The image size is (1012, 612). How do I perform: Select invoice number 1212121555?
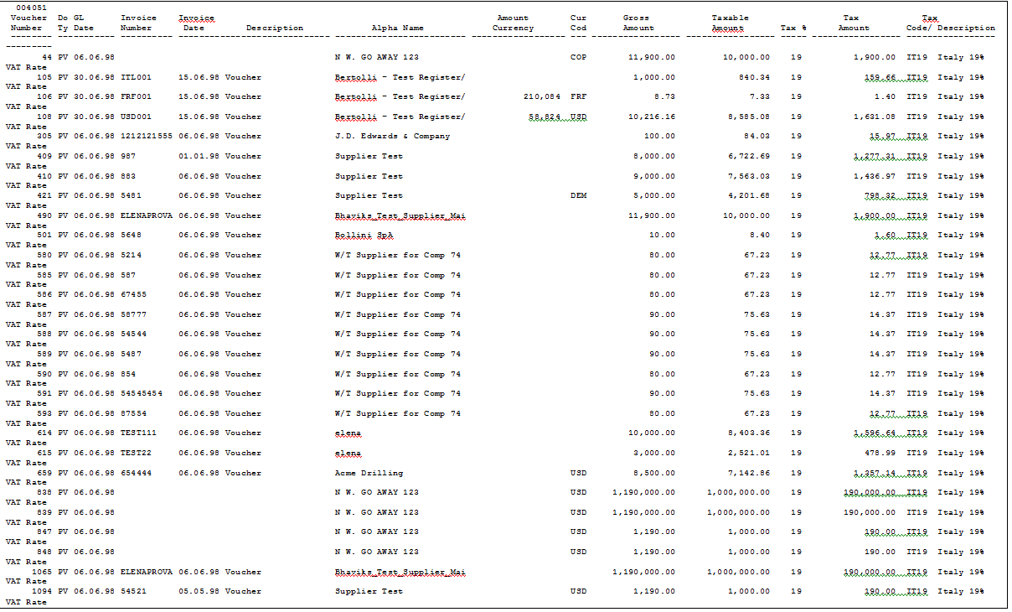147,137
